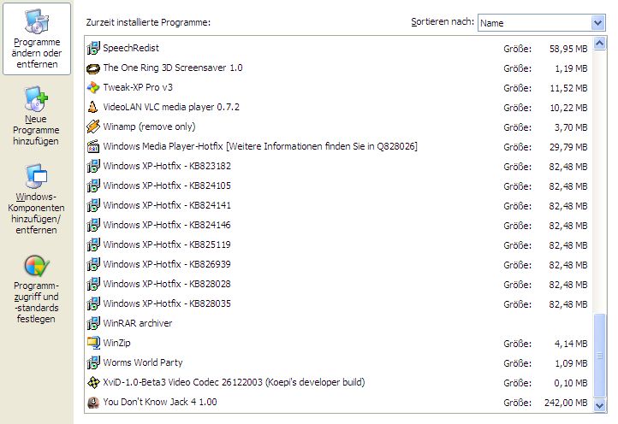This screenshot has height=424, width=618.
Task: Click the 10,22 MB size value
Action: pyautogui.click(x=568, y=108)
